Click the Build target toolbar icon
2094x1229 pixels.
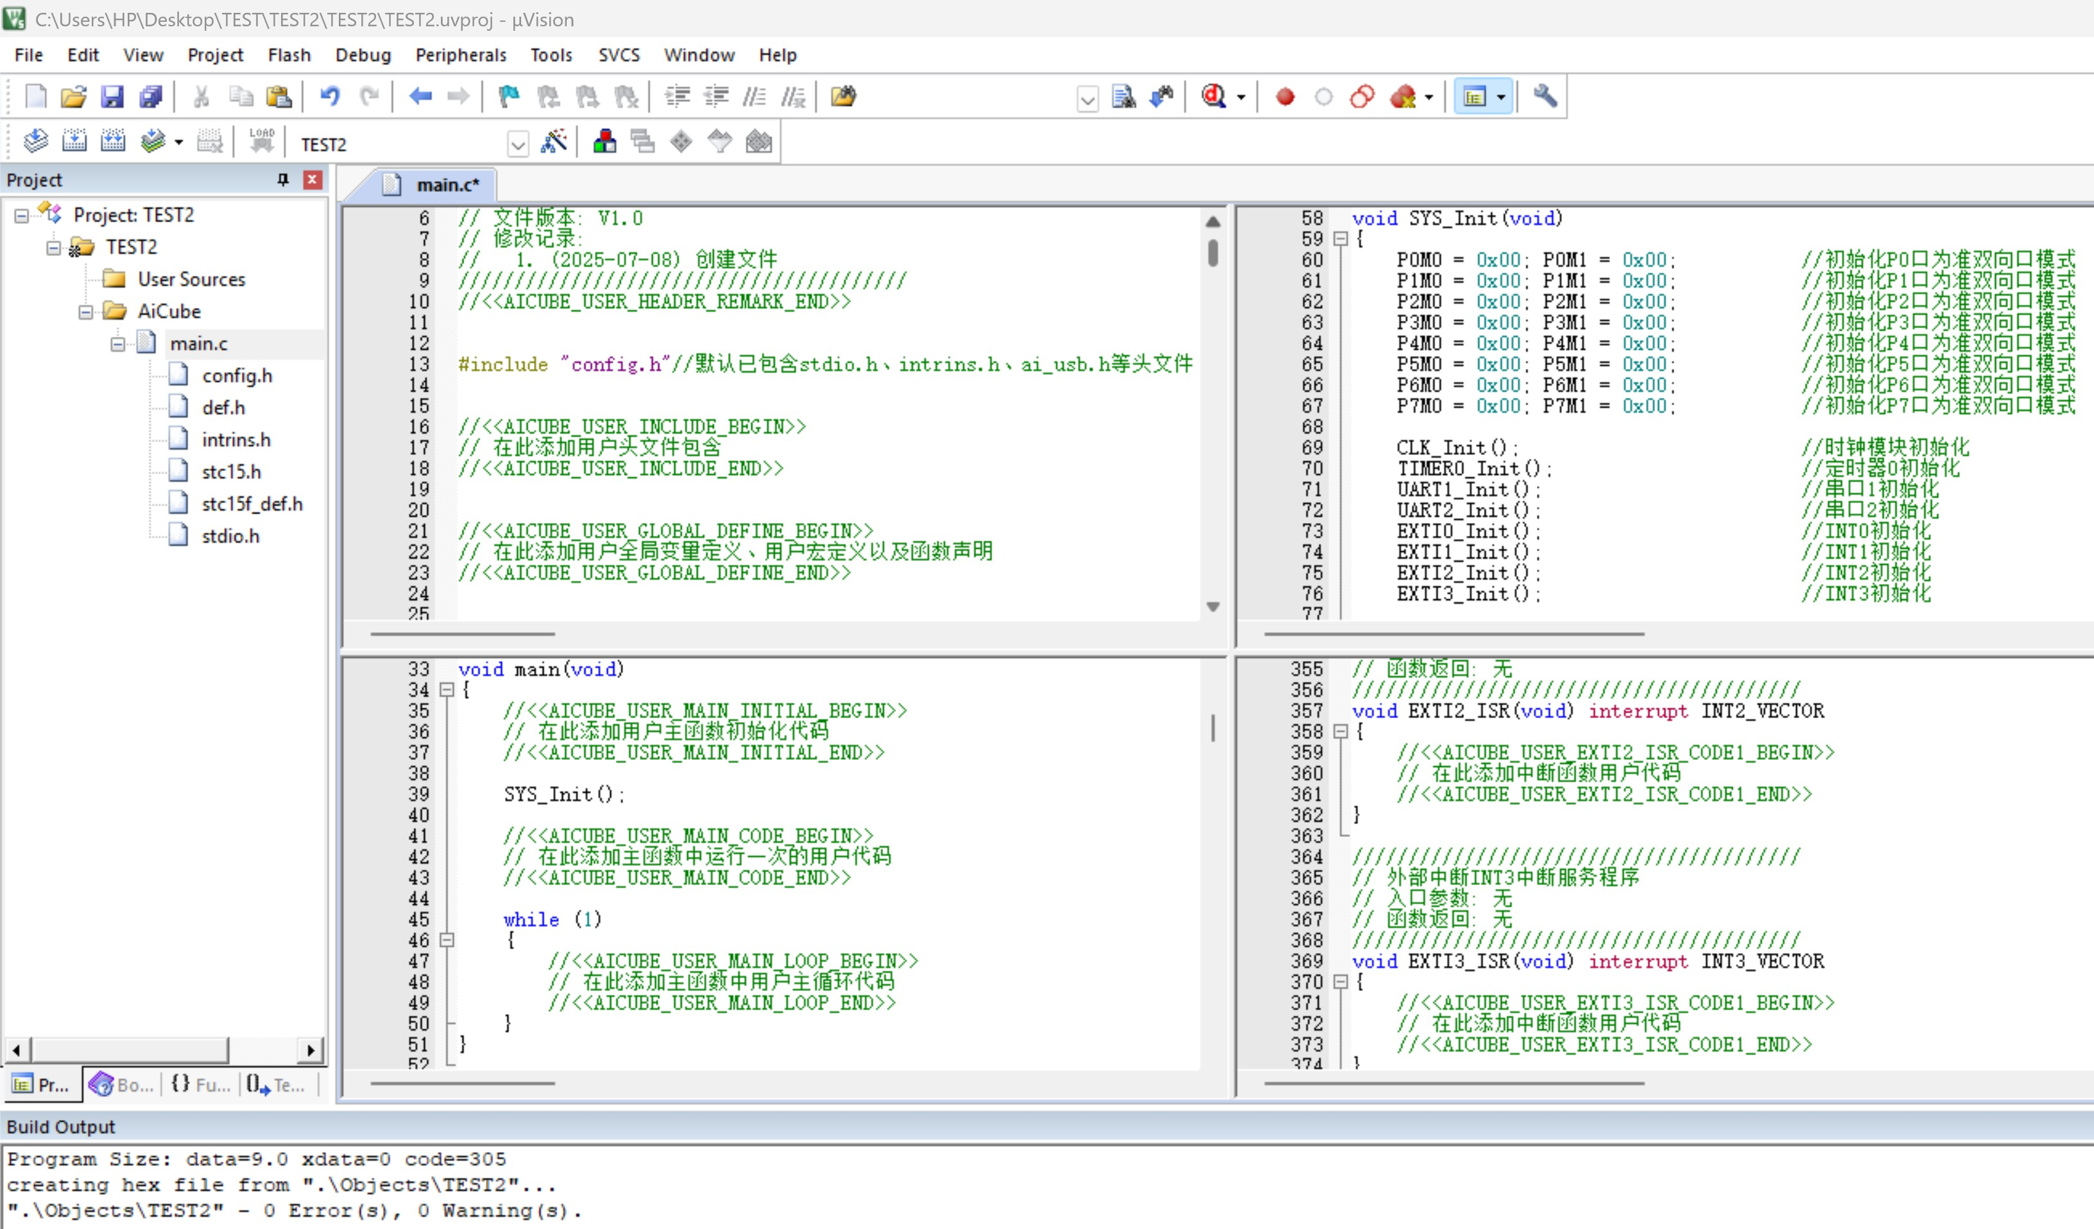(74, 142)
